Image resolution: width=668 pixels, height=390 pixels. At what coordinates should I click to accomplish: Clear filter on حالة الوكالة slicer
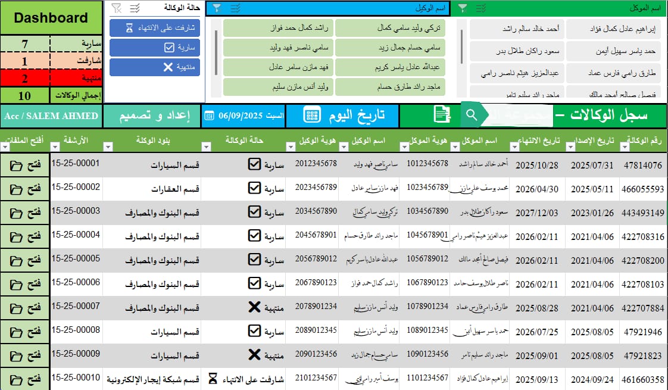[116, 8]
